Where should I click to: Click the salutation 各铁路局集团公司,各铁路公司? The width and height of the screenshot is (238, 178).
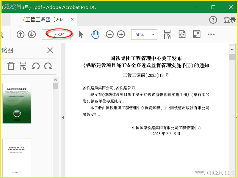(x=109, y=88)
